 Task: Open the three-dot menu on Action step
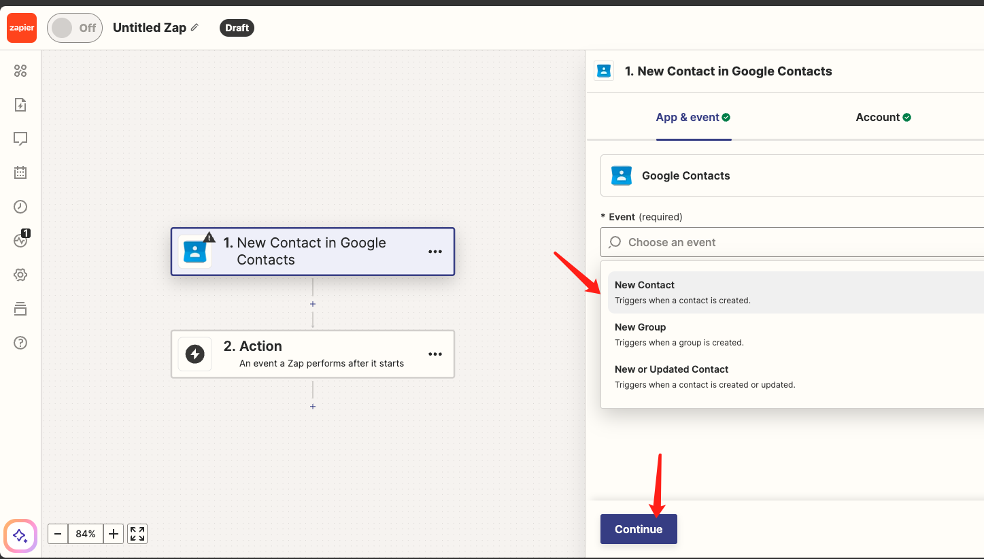point(435,354)
